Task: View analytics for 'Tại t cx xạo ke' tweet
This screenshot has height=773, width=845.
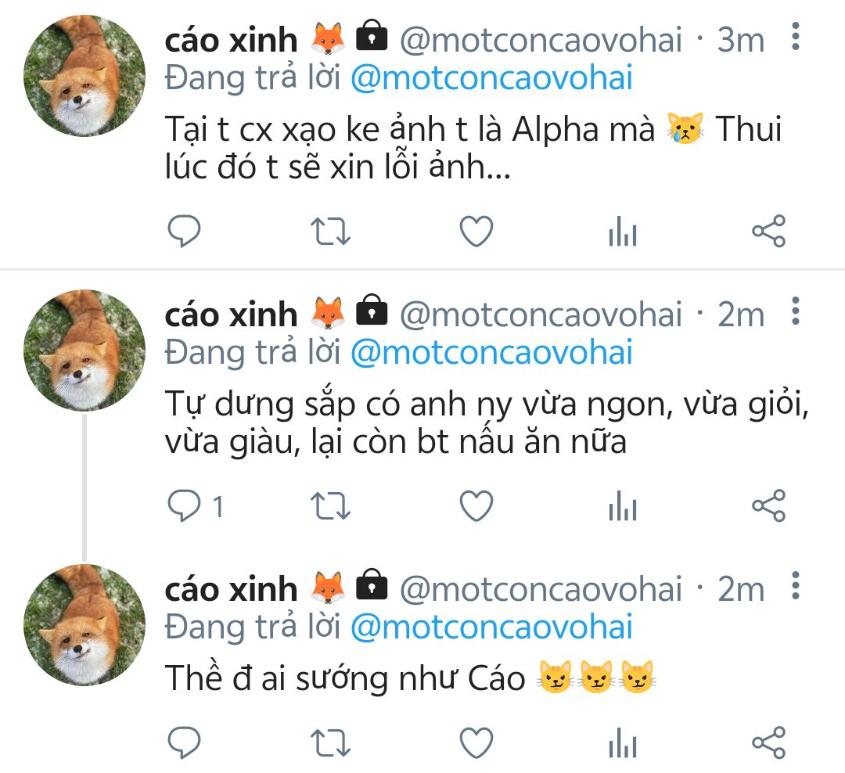Action: click(622, 232)
